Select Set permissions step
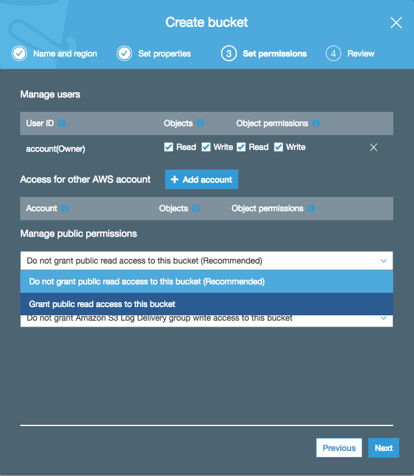The width and height of the screenshot is (414, 476). pyautogui.click(x=274, y=54)
